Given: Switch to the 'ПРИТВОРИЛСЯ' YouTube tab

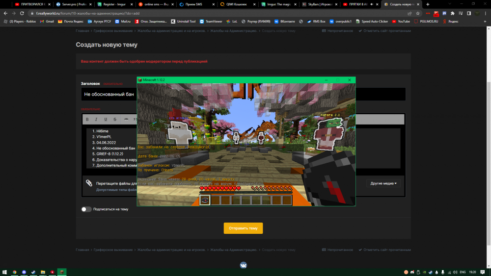Looking at the screenshot, I should 32,4.
